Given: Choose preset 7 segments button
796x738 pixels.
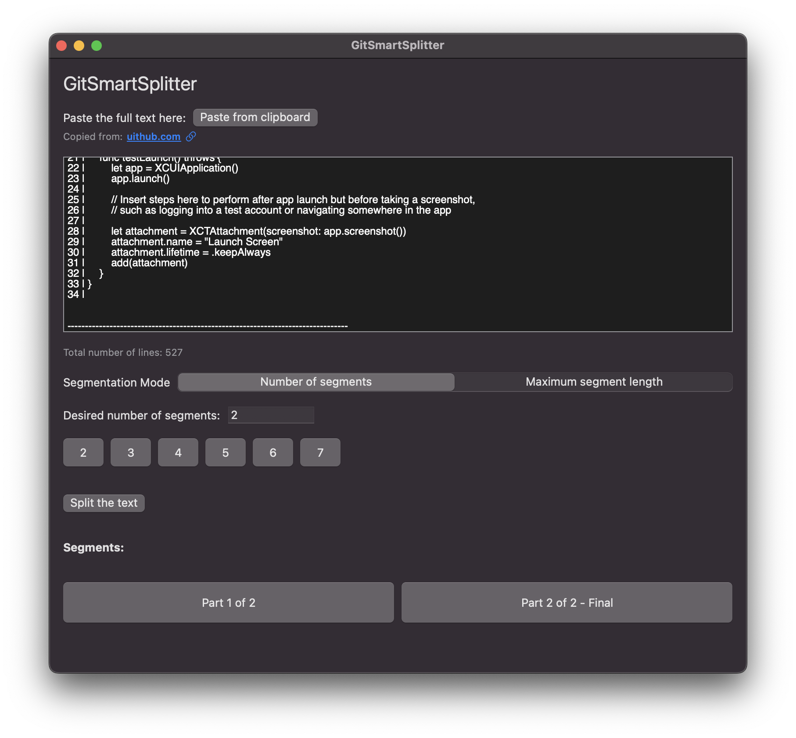Looking at the screenshot, I should tap(320, 452).
